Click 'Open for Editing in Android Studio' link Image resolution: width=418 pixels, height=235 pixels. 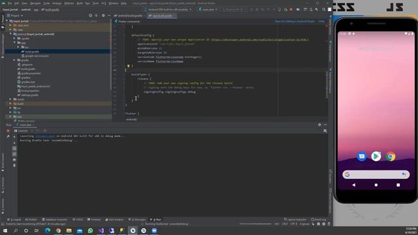tap(295, 22)
